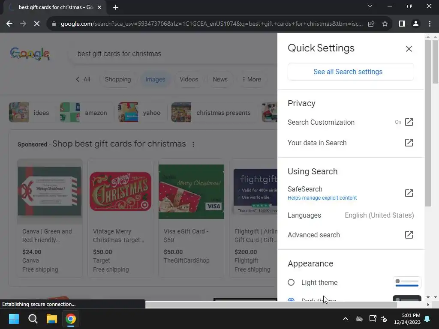Open Your data in Search link icon
Screen dimensions: 439x329
click(x=409, y=143)
